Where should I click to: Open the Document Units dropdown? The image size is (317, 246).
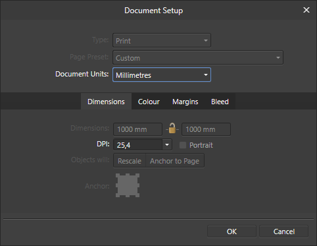click(x=162, y=75)
